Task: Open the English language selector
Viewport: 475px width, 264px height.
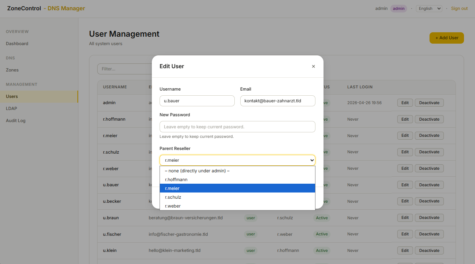Action: (x=429, y=8)
